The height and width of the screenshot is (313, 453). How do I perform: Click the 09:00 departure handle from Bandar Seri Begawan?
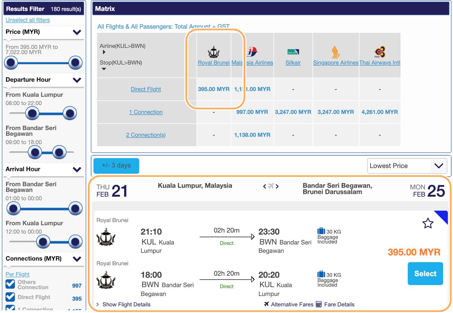[x=35, y=152]
